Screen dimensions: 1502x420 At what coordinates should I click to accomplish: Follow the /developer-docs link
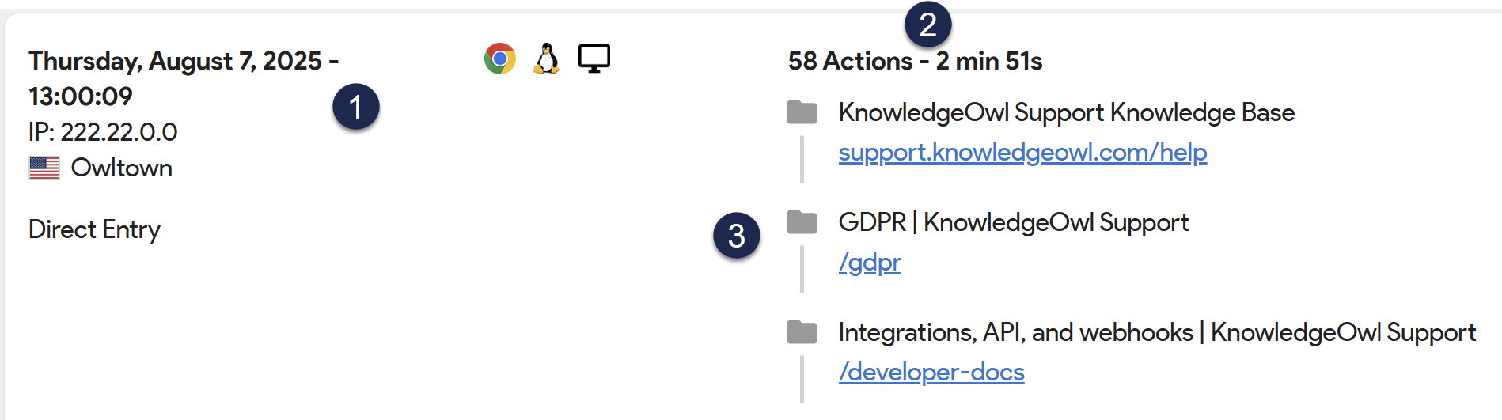tap(931, 372)
